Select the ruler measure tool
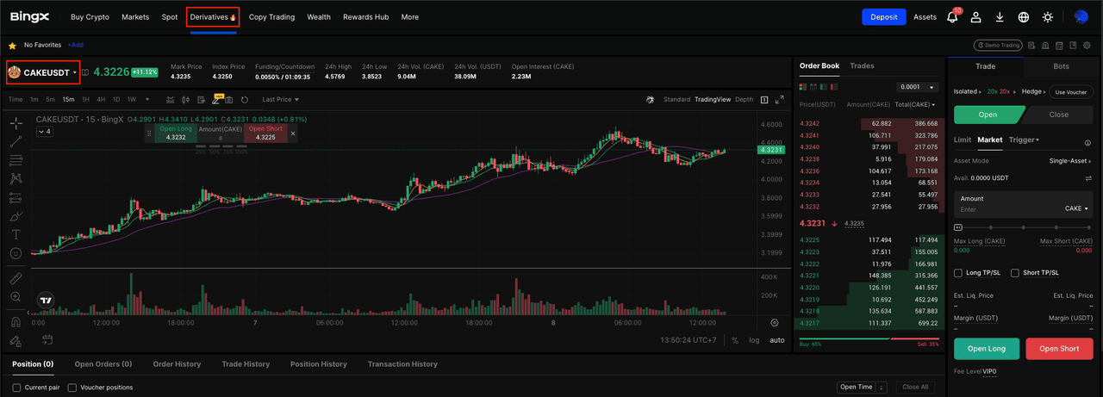Viewport: 1103px width, 397px height. pyautogui.click(x=16, y=279)
